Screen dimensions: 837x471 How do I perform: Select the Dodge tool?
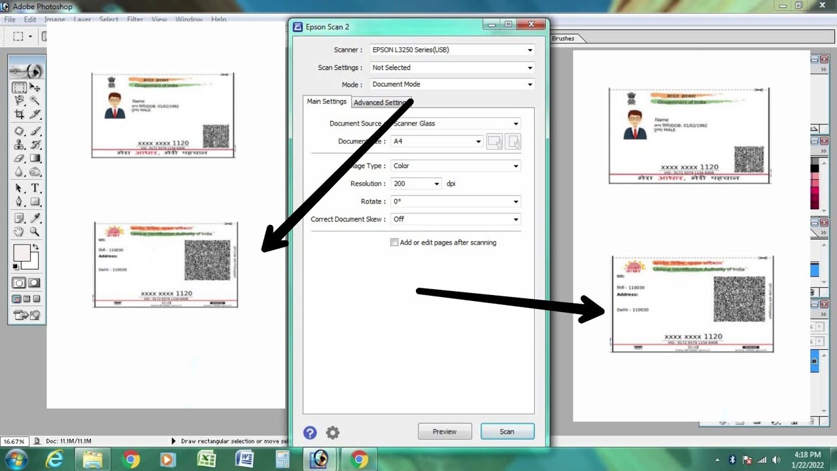click(x=35, y=172)
